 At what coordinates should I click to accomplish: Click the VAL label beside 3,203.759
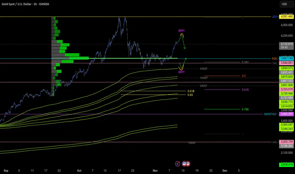coord(275,142)
